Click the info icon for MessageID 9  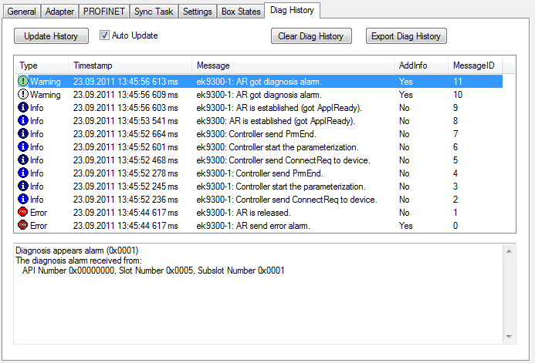tap(22, 107)
